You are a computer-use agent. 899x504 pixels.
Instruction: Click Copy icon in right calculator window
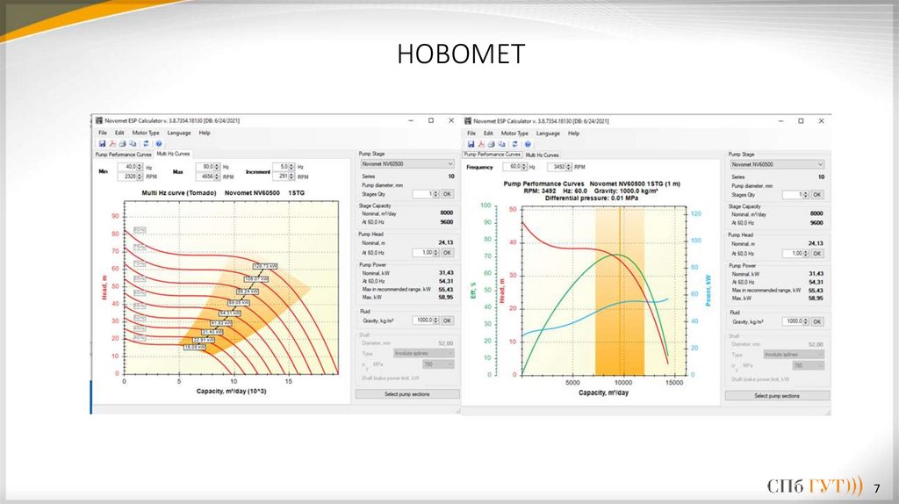[501, 145]
